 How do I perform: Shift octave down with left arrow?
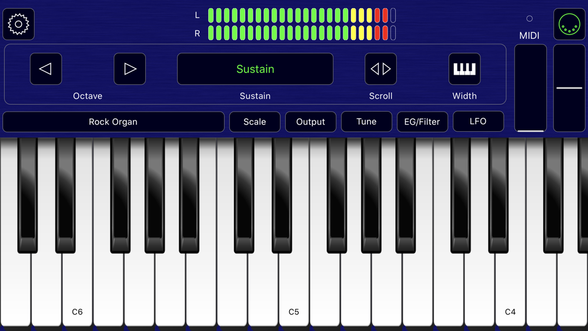(x=46, y=69)
